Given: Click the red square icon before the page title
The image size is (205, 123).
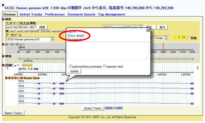Looking at the screenshot, I should click(x=3, y=5).
